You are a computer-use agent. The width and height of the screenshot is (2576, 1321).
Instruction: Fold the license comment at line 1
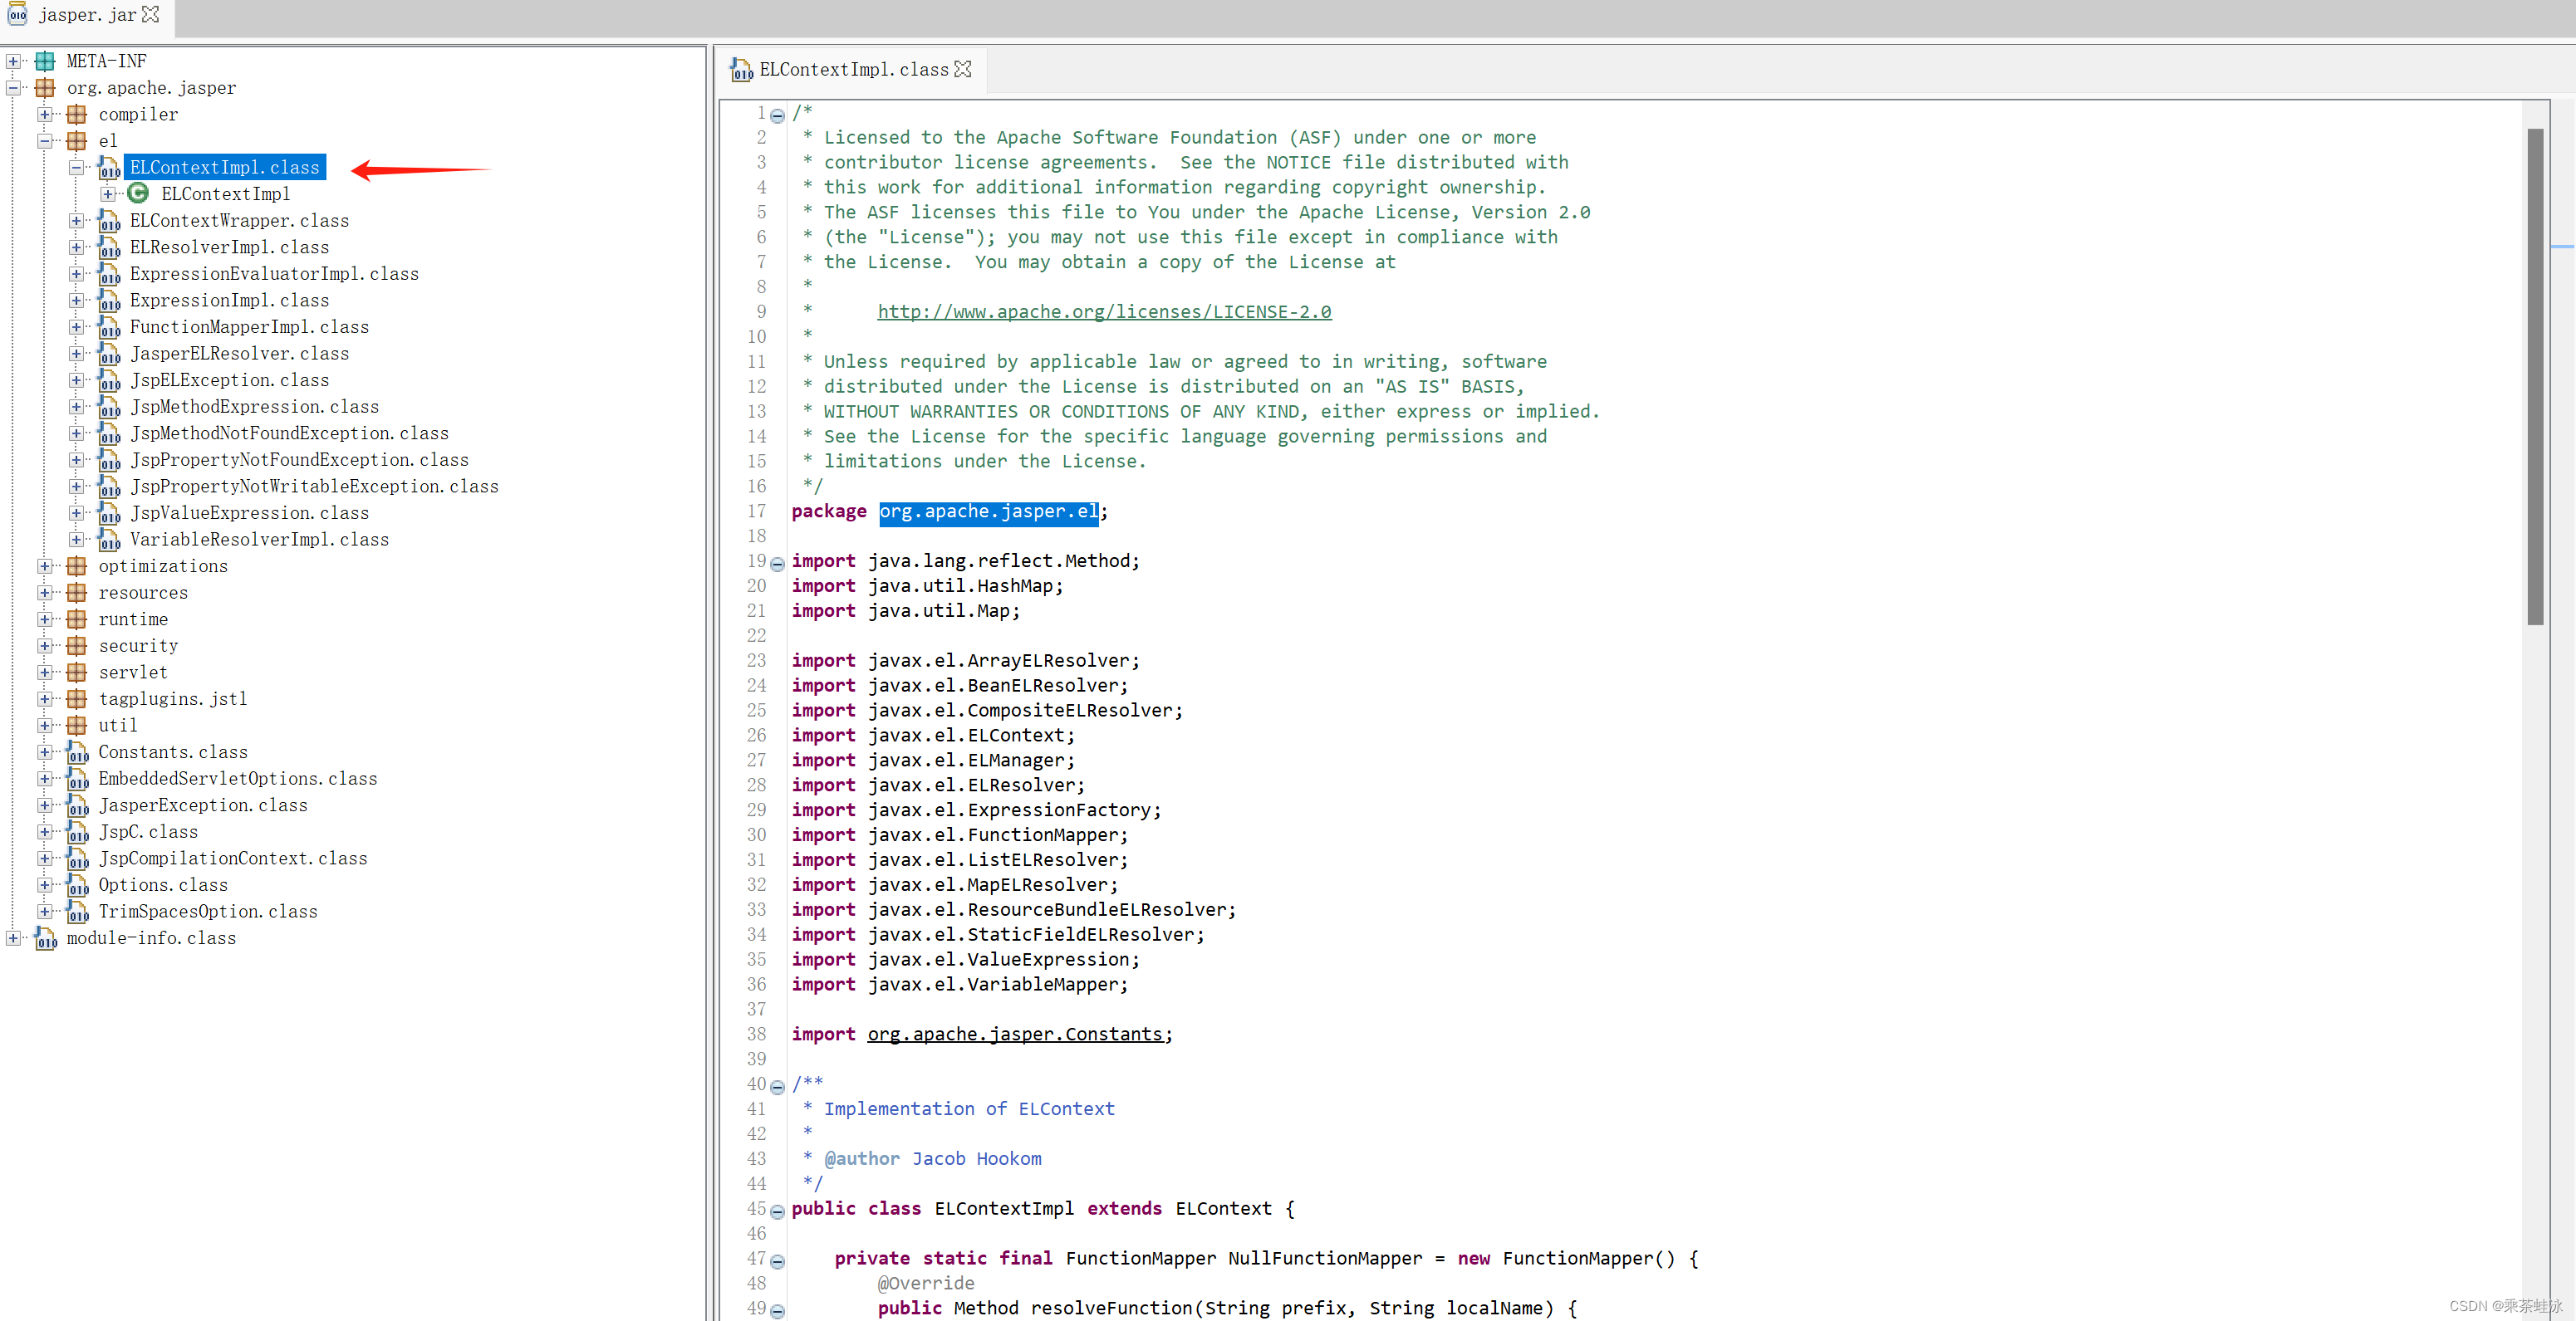coord(777,116)
